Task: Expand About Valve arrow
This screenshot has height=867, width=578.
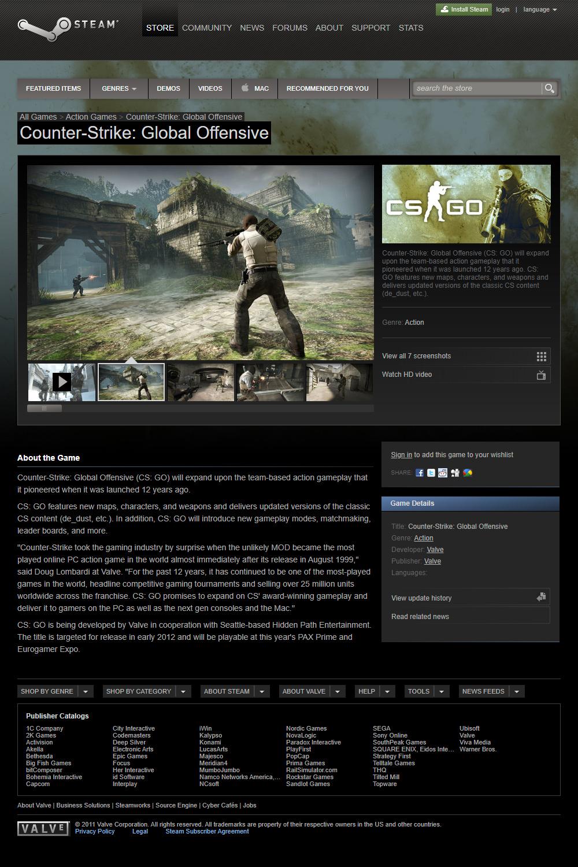Action: [338, 691]
